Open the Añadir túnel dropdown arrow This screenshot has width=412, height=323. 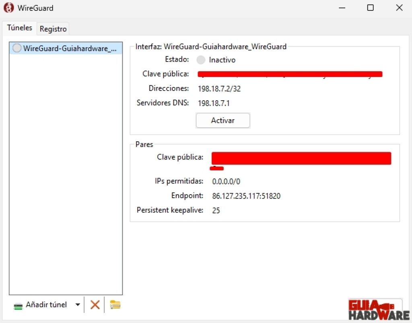pos(77,305)
